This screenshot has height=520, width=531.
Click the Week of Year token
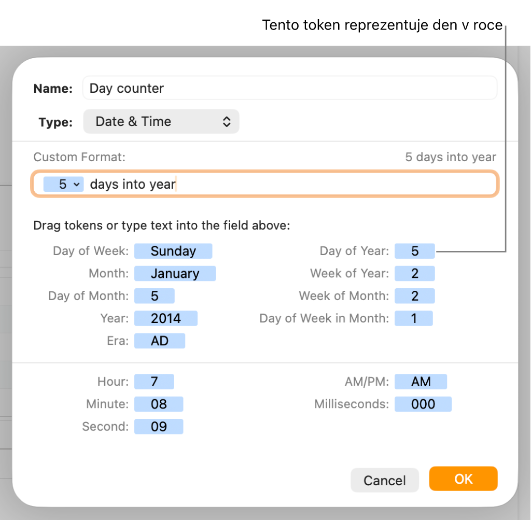click(x=414, y=274)
